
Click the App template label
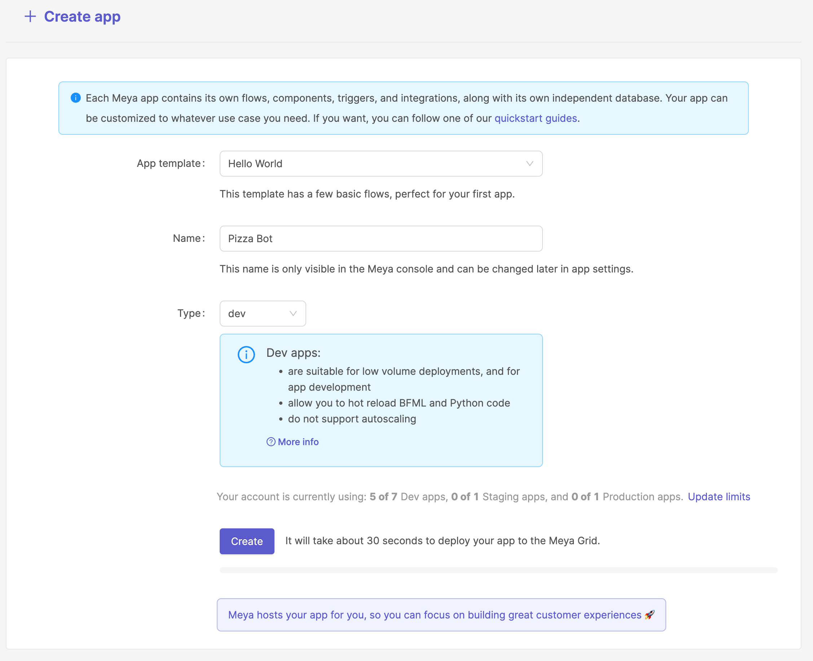169,163
